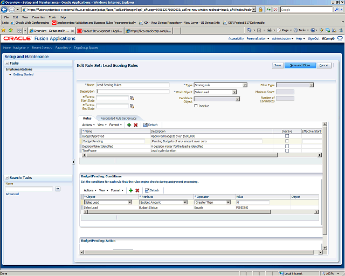Open the Getting Started link

click(x=23, y=74)
